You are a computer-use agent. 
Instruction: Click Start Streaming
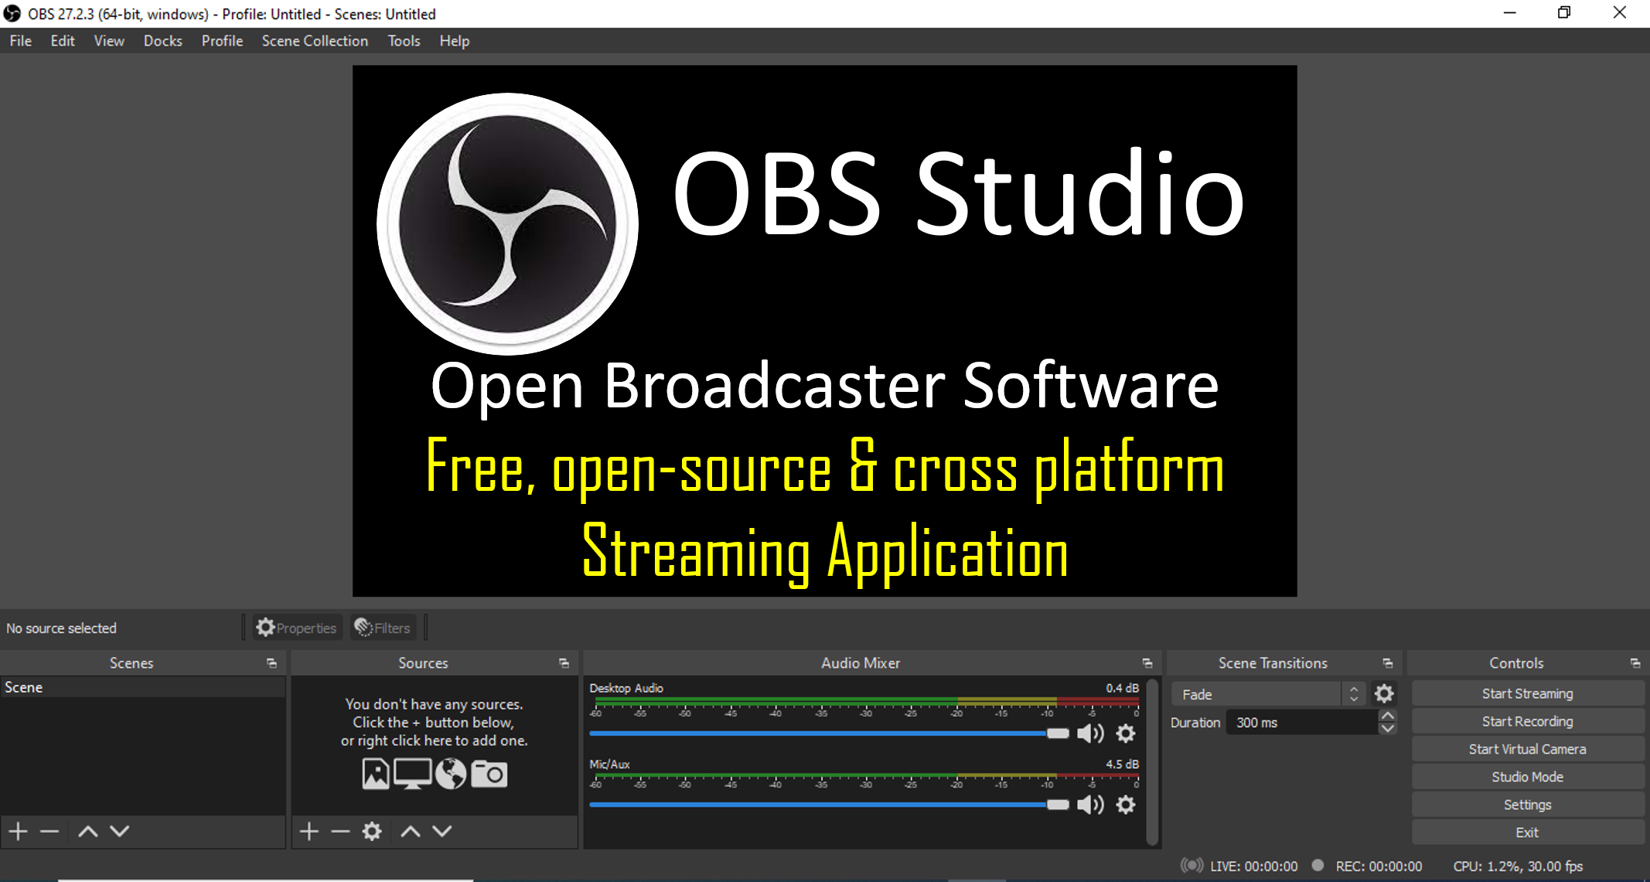point(1527,693)
